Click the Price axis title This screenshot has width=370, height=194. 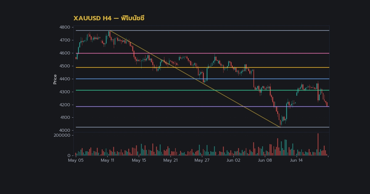55,79
